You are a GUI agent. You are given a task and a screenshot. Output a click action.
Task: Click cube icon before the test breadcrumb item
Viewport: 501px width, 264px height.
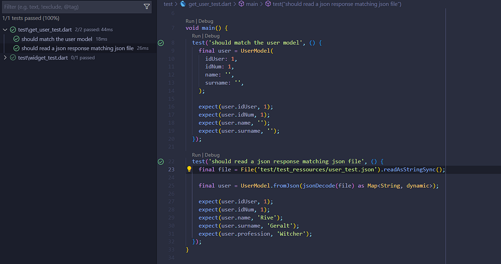coord(268,4)
